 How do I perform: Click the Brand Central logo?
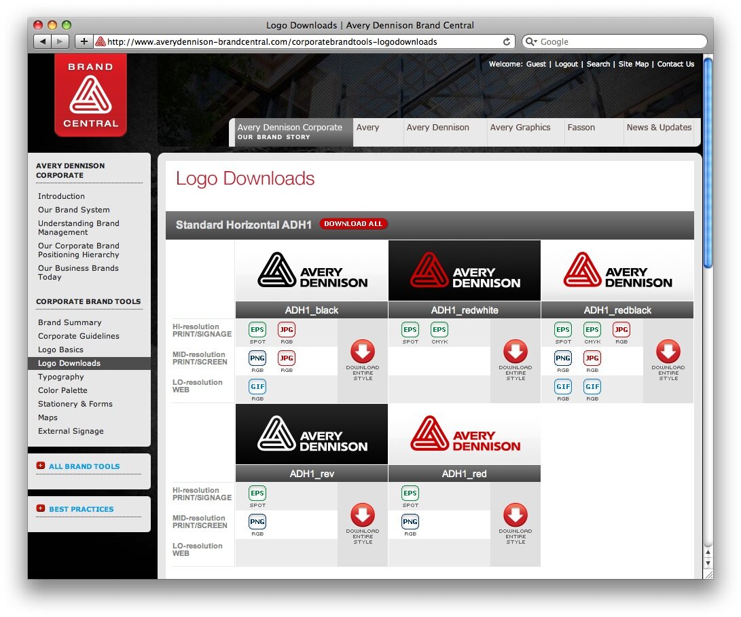(91, 95)
